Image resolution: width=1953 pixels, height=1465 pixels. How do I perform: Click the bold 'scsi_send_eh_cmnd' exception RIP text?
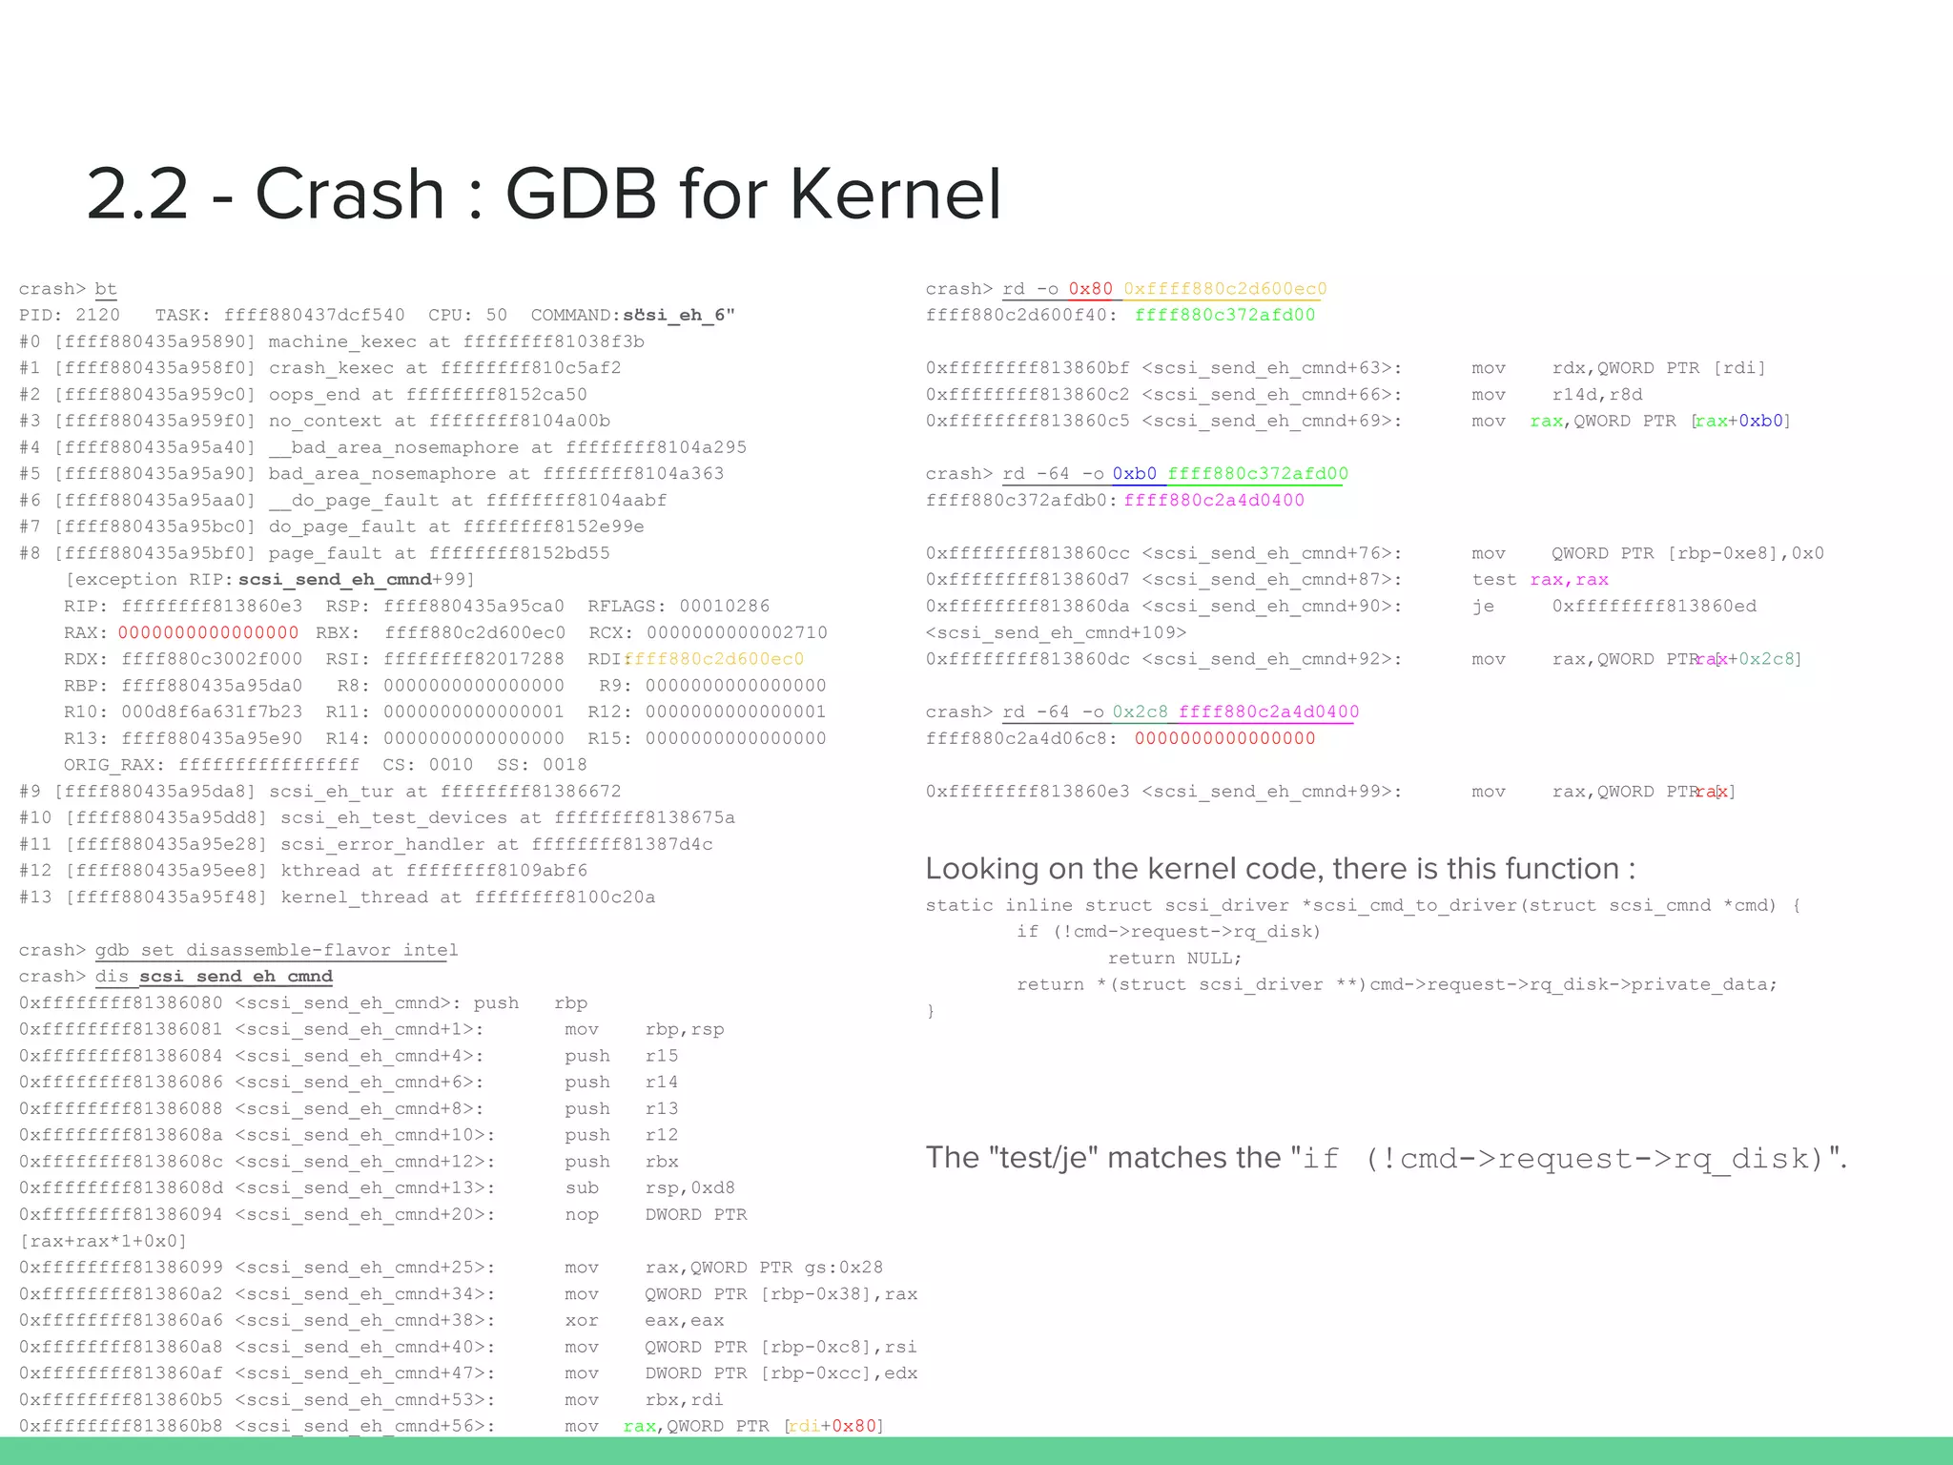(335, 580)
